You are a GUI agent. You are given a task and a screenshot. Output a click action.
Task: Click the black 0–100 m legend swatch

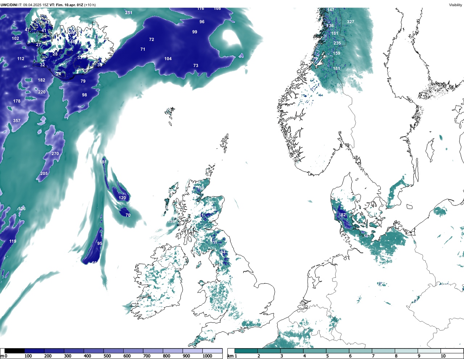[x=14, y=351]
